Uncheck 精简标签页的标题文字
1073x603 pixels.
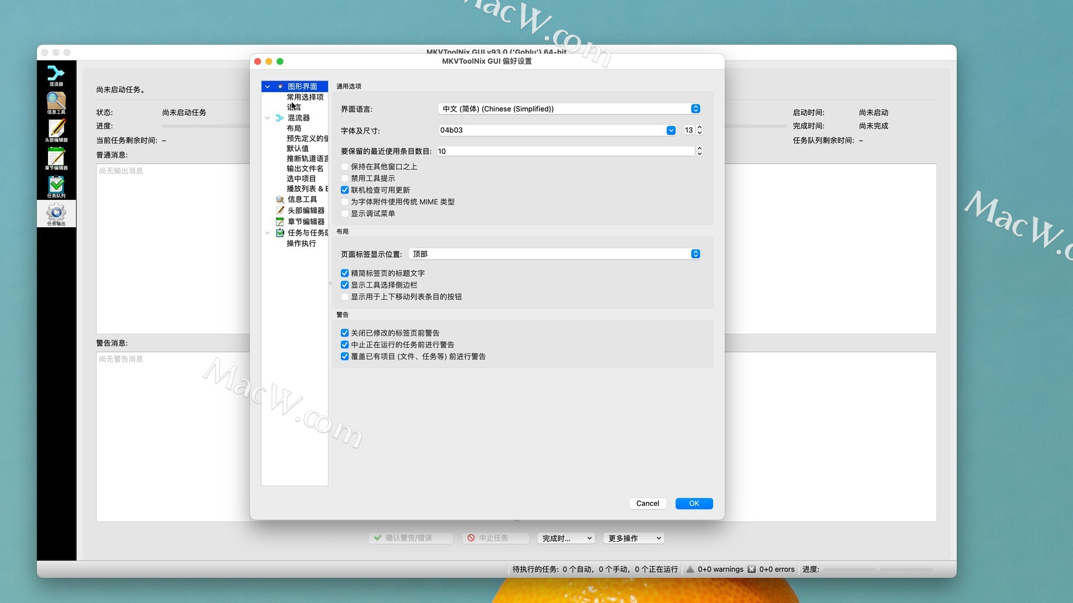(x=345, y=274)
